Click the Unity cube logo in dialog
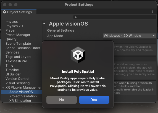 click(x=78, y=55)
